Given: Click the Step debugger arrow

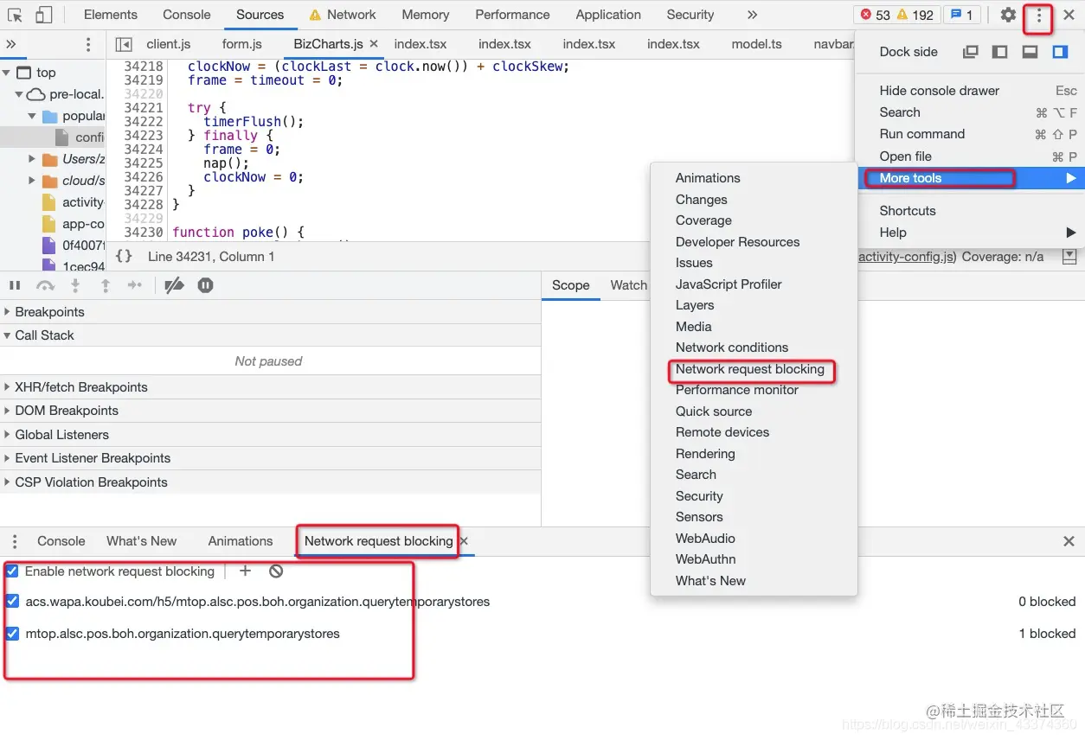Looking at the screenshot, I should pyautogui.click(x=135, y=285).
